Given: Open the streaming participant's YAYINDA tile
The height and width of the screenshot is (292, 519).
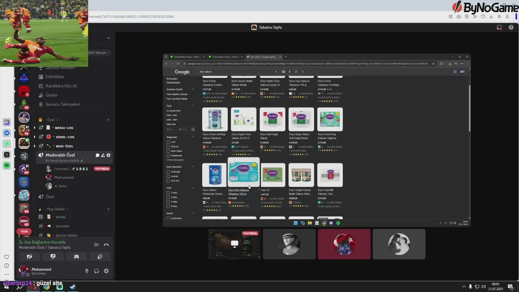Looking at the screenshot, I should pos(234,244).
